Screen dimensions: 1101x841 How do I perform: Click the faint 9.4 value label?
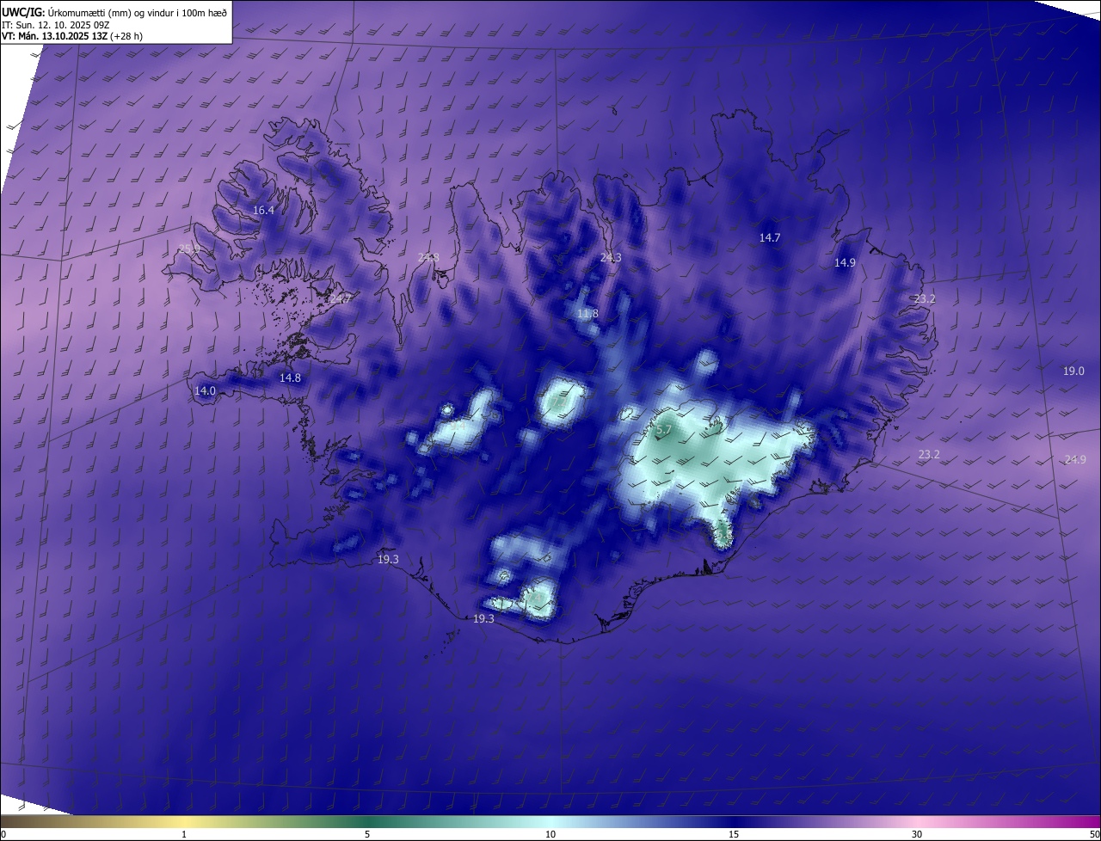pyautogui.click(x=457, y=424)
